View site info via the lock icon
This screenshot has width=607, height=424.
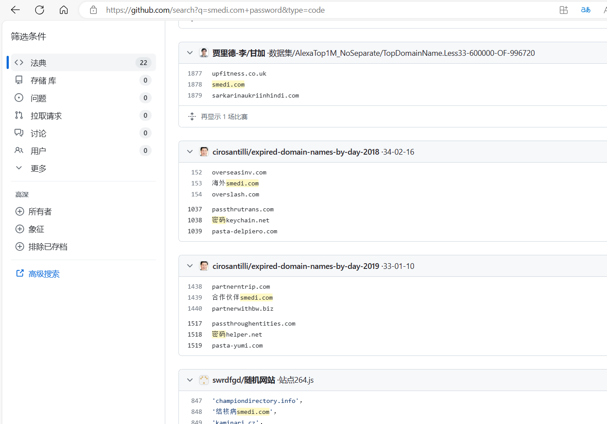[x=93, y=10]
